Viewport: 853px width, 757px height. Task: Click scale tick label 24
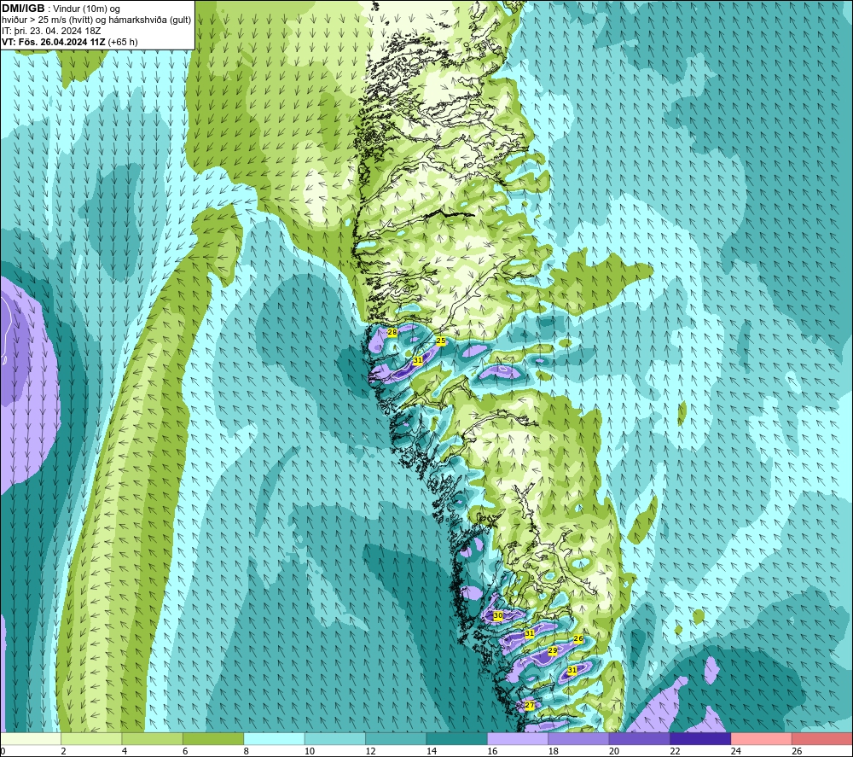tap(736, 751)
